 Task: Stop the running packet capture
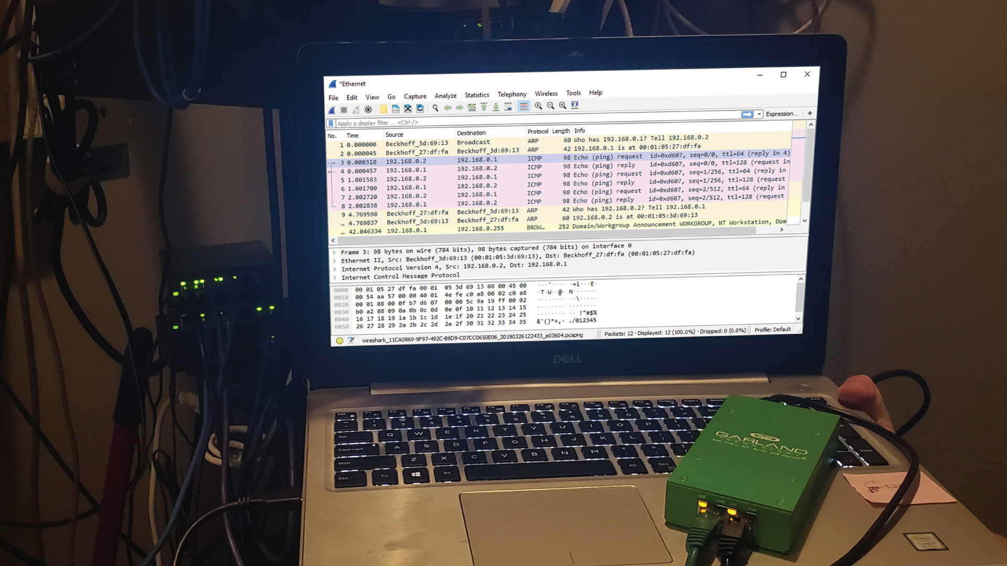click(x=344, y=110)
